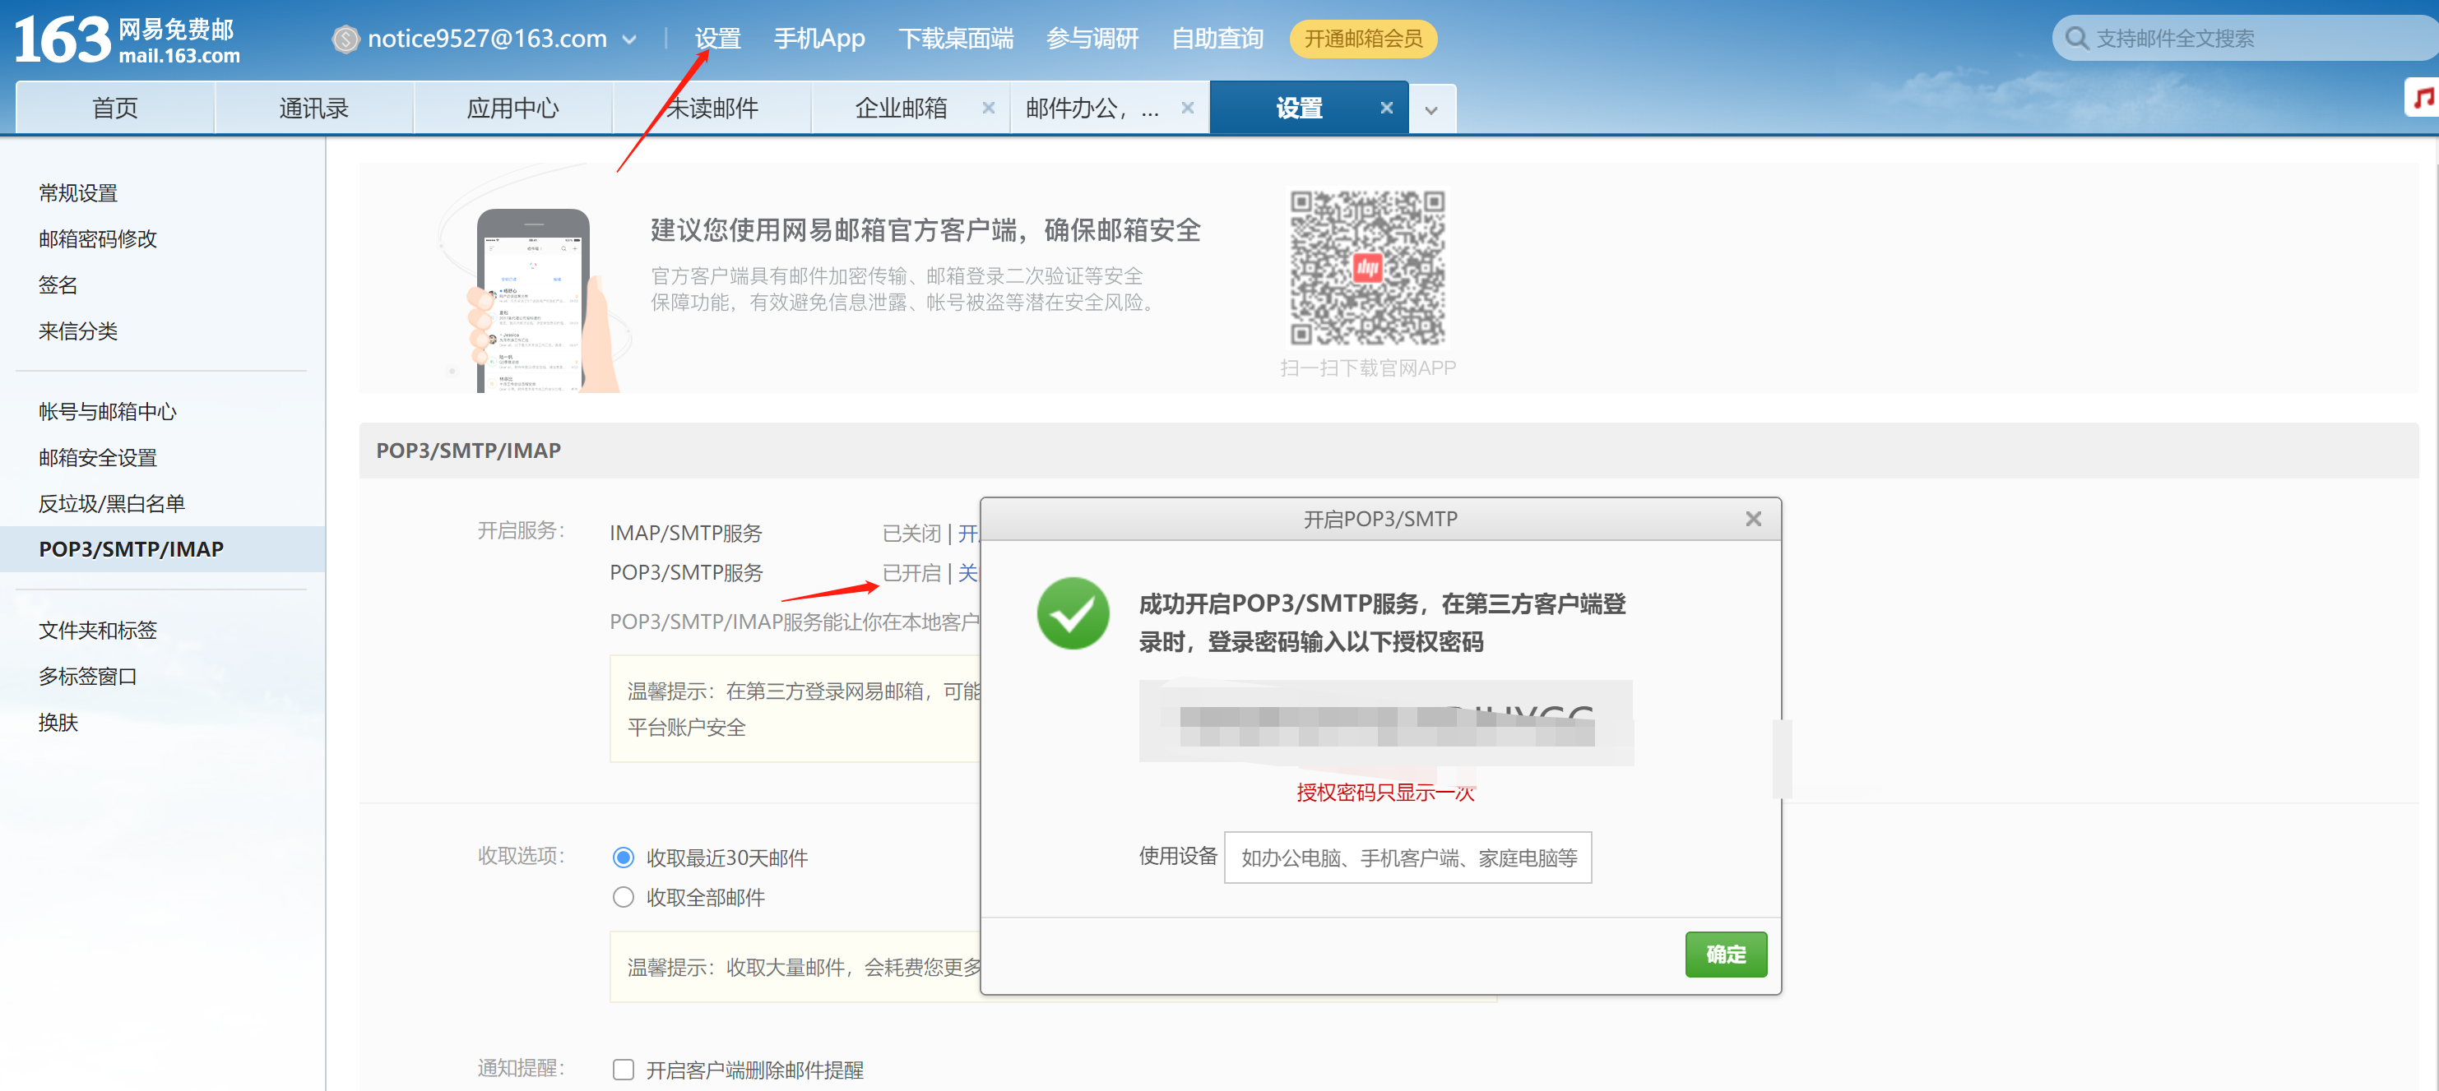This screenshot has height=1091, width=2439.
Task: Open 邮箱密码修改 in sidebar
Action: tap(98, 238)
